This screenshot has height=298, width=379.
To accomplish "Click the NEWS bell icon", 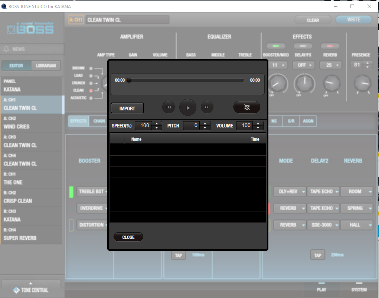I will (6, 49).
